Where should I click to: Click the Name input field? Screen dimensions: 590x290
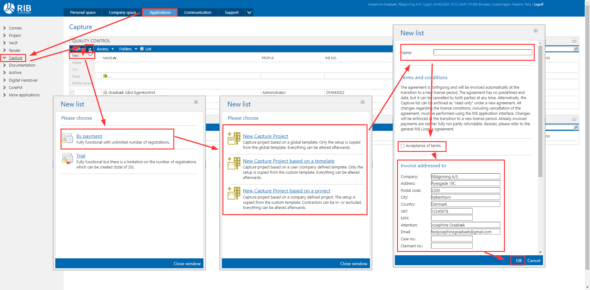(x=482, y=52)
